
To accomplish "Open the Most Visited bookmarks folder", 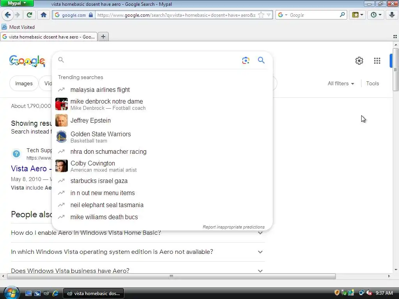I will click(x=18, y=27).
